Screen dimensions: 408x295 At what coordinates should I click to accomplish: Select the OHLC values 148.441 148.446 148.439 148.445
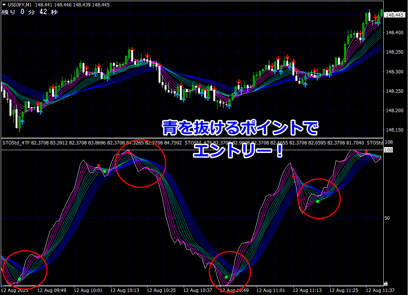[x=72, y=5]
